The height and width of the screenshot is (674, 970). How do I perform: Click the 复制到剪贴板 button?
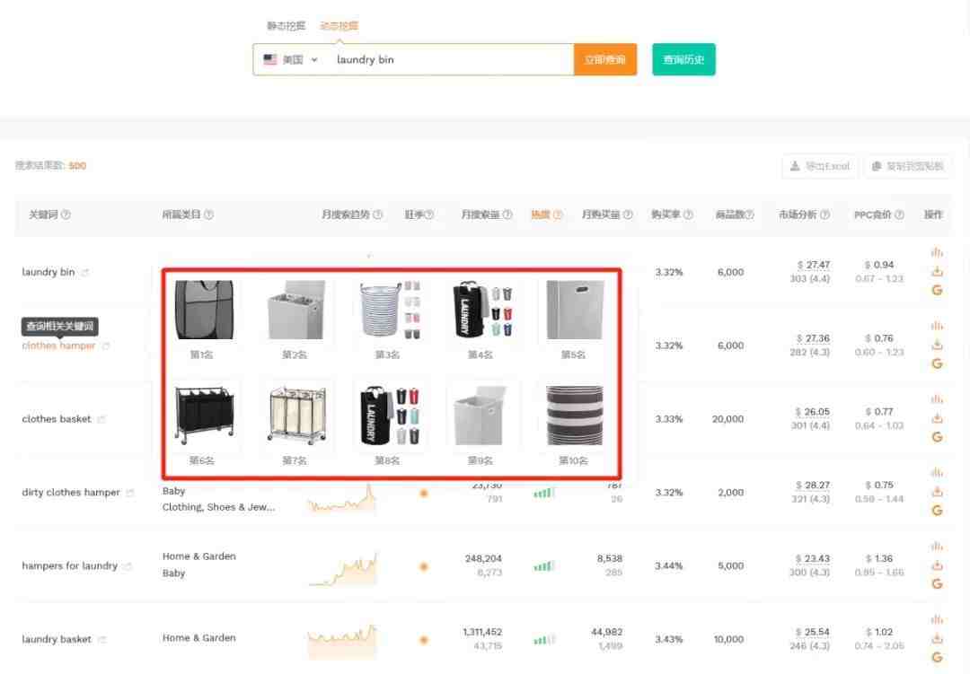907,166
